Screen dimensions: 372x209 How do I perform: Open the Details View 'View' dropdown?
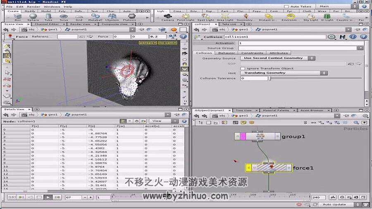(165, 121)
